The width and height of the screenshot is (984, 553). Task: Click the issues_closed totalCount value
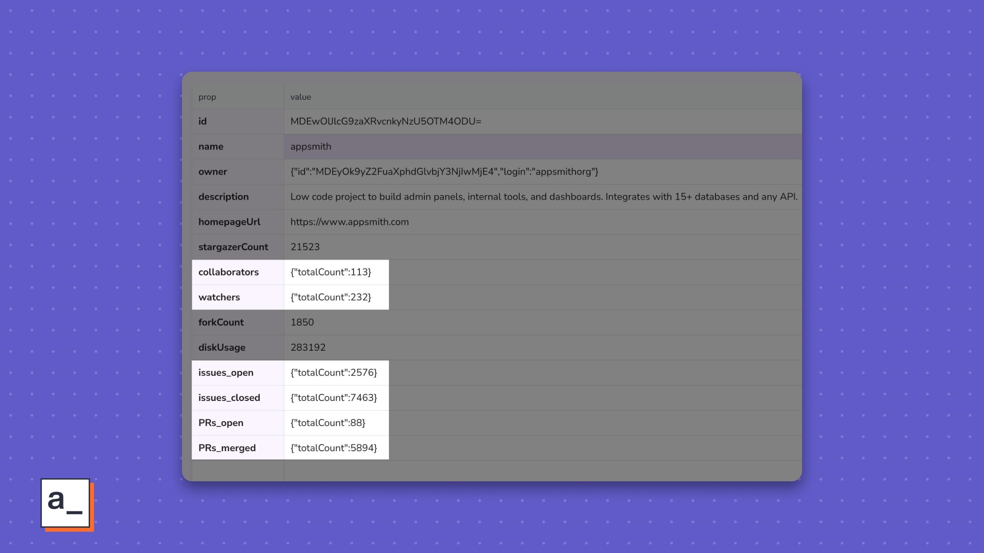[x=334, y=397]
